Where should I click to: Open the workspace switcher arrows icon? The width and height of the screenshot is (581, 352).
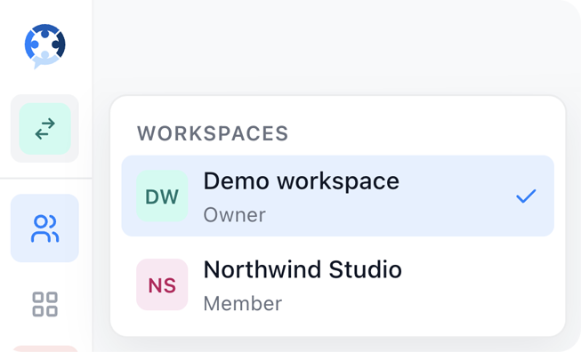(44, 129)
